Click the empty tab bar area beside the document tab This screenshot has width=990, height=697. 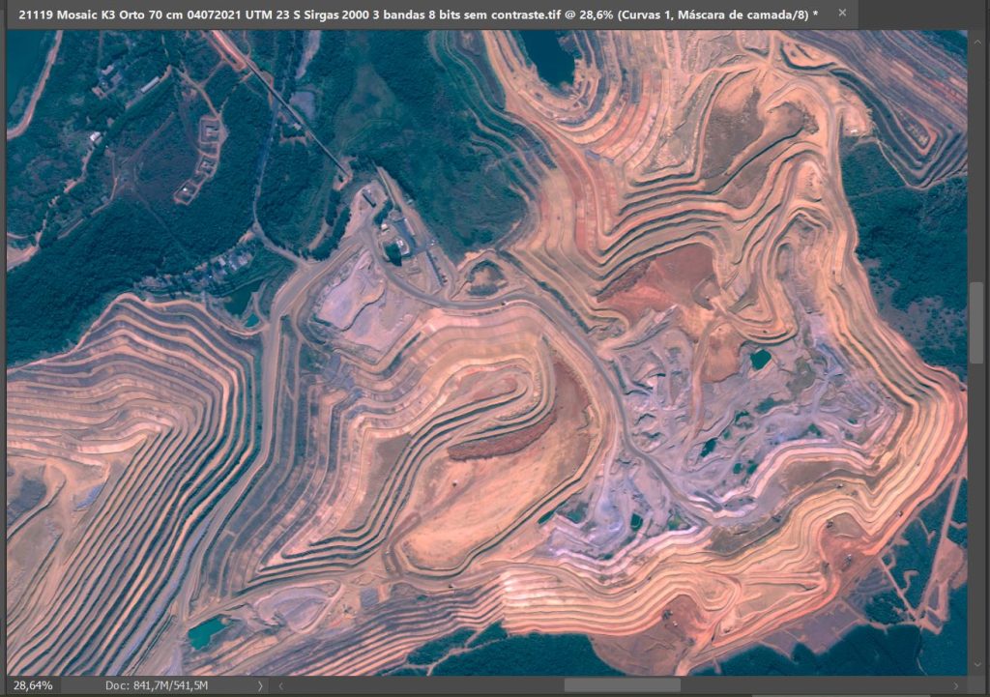pos(918,14)
